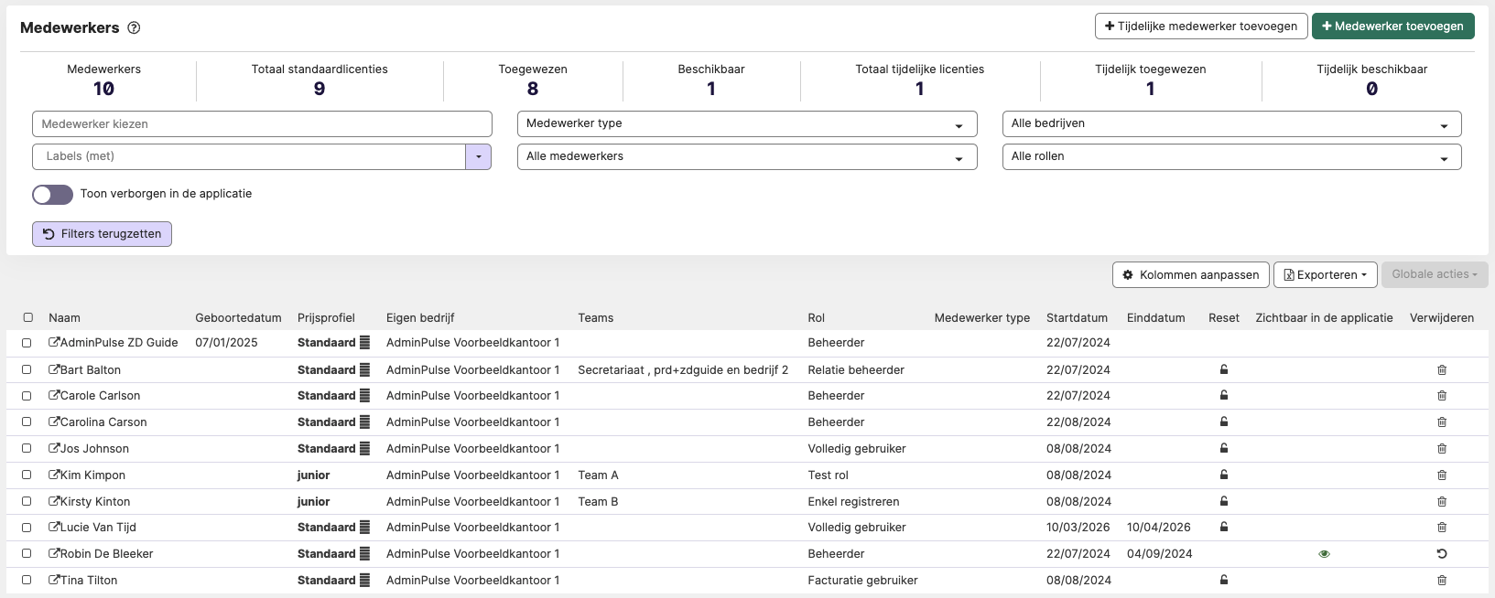Click reset lock icon for Carole Carlson

pyautogui.click(x=1223, y=395)
